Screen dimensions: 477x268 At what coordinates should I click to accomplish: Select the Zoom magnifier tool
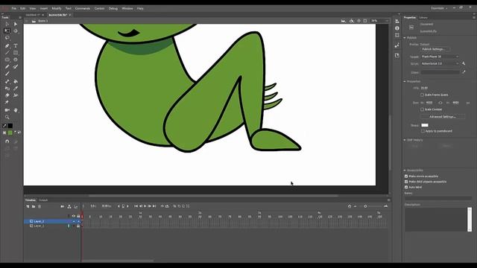pyautogui.click(x=7, y=117)
